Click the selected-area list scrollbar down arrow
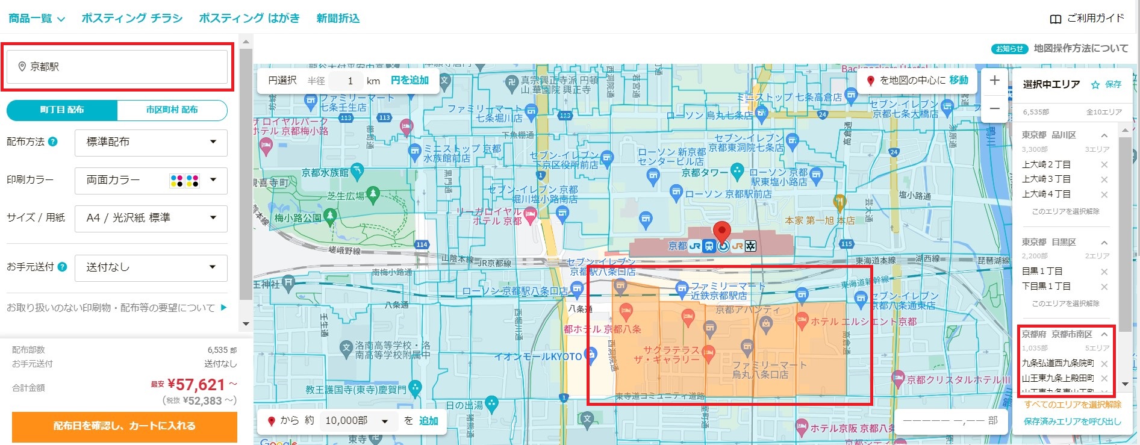This screenshot has width=1140, height=445. pyautogui.click(x=1125, y=384)
